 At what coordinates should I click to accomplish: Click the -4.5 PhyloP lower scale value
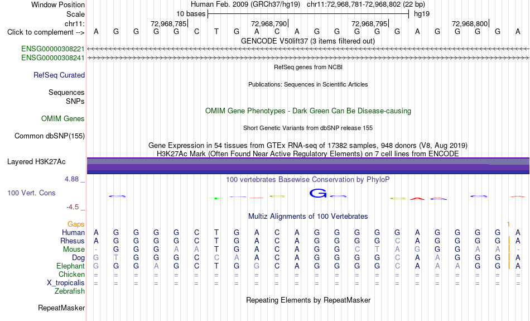tap(73, 207)
